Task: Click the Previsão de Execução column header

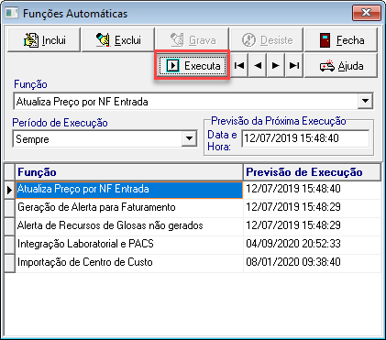Action: coord(312,172)
